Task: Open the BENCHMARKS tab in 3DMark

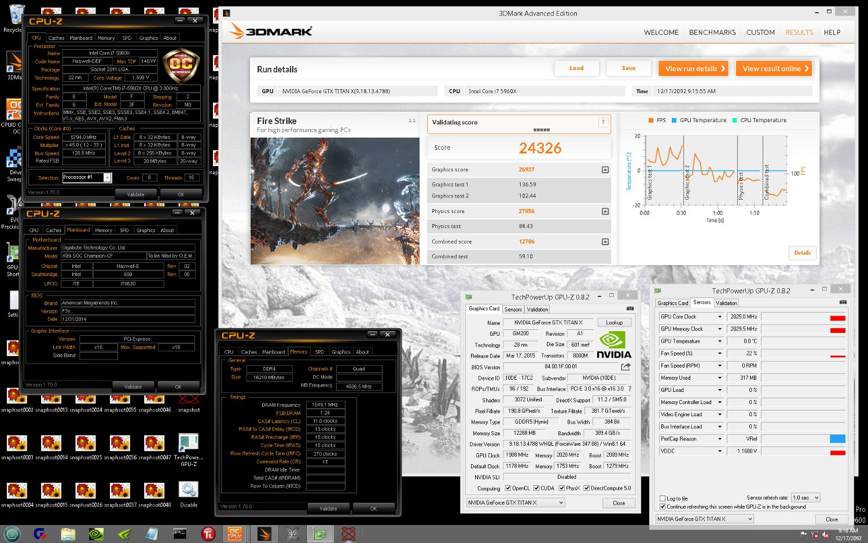Action: [x=712, y=32]
